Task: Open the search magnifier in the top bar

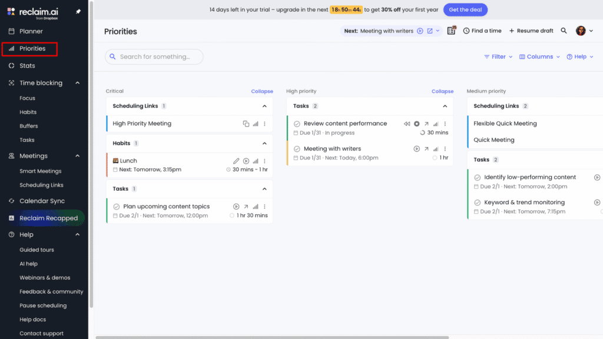Action: pyautogui.click(x=564, y=31)
